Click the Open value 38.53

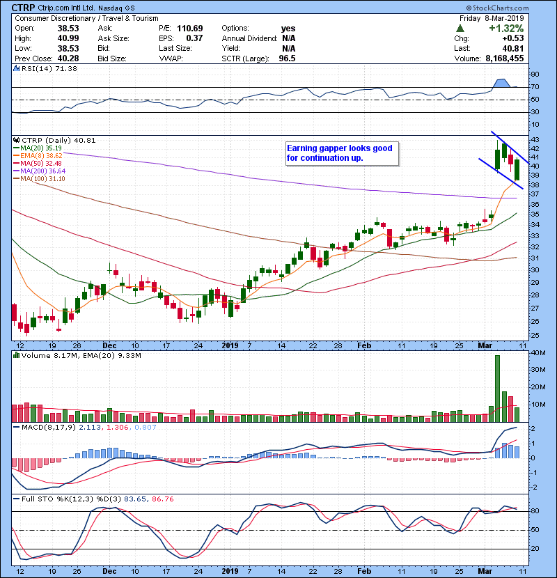68,29
